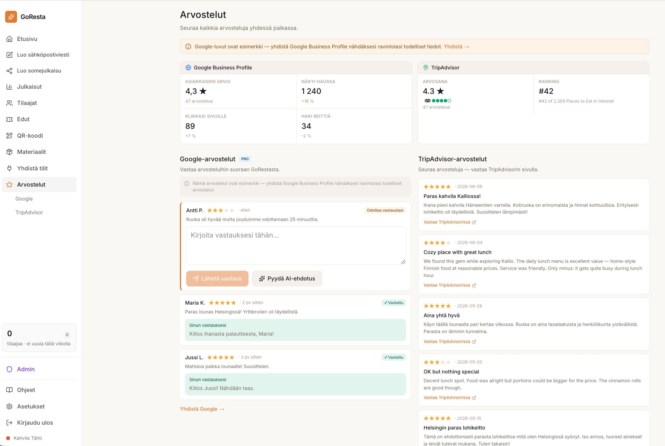Click the Materiaalit box icon
This screenshot has height=446, width=665.
click(x=9, y=152)
